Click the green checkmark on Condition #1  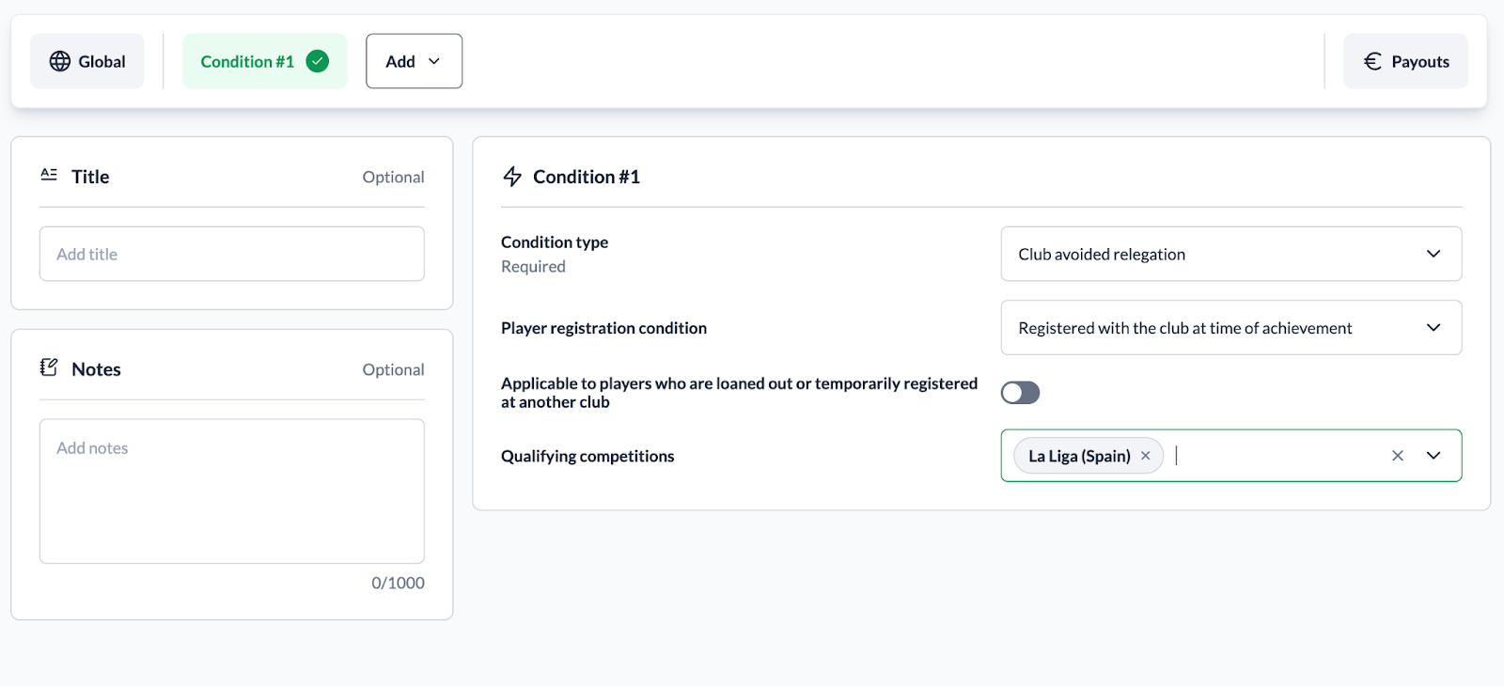318,61
